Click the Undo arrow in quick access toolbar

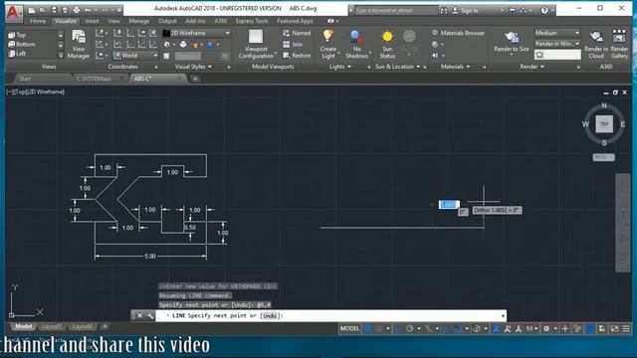[x=88, y=10]
